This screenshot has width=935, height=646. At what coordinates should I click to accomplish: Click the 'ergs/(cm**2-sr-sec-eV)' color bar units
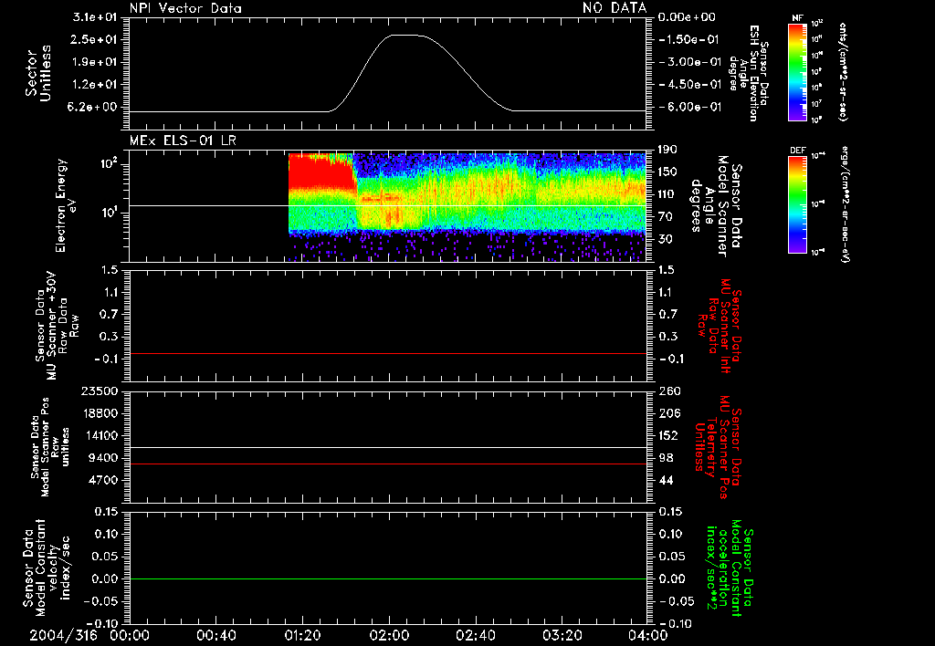pyautogui.click(x=846, y=204)
